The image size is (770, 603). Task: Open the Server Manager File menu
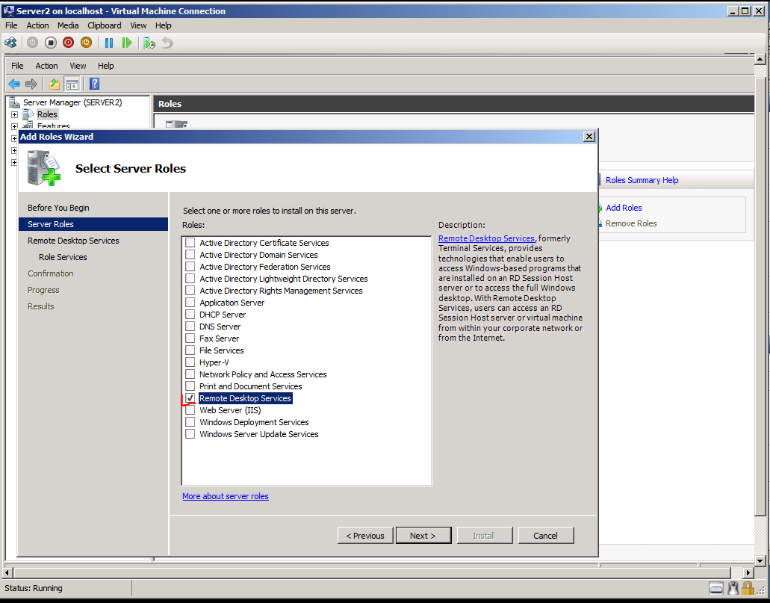click(x=17, y=66)
